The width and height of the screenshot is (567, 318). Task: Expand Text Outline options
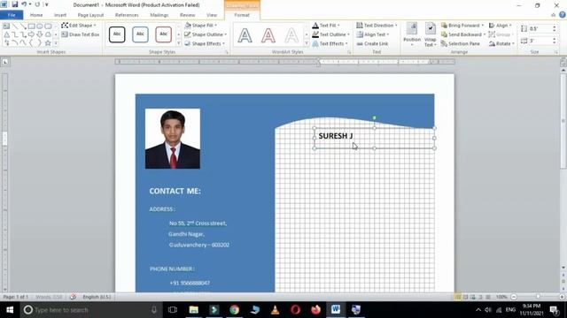[330, 34]
